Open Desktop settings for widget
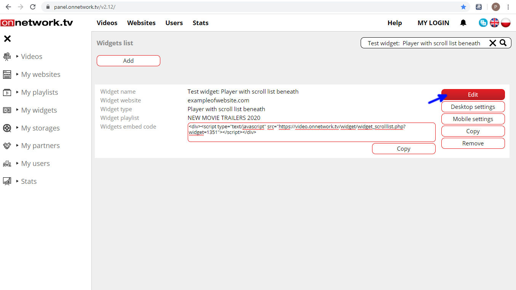The width and height of the screenshot is (516, 290). pyautogui.click(x=473, y=107)
